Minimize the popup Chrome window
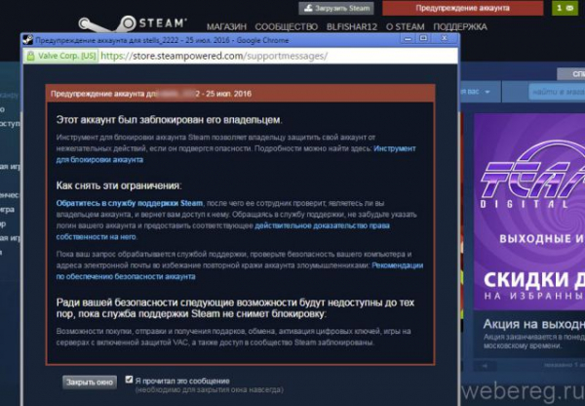The height and width of the screenshot is (406, 585). 408,38
